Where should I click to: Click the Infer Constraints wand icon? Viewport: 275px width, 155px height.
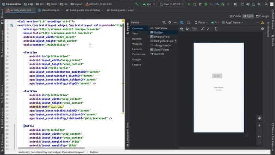(x=208, y=29)
